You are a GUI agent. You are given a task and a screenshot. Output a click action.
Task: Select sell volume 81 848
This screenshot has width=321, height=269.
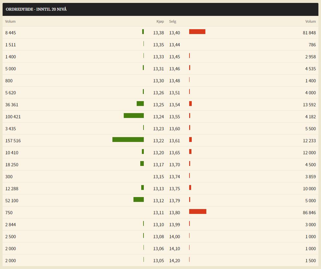click(x=309, y=33)
